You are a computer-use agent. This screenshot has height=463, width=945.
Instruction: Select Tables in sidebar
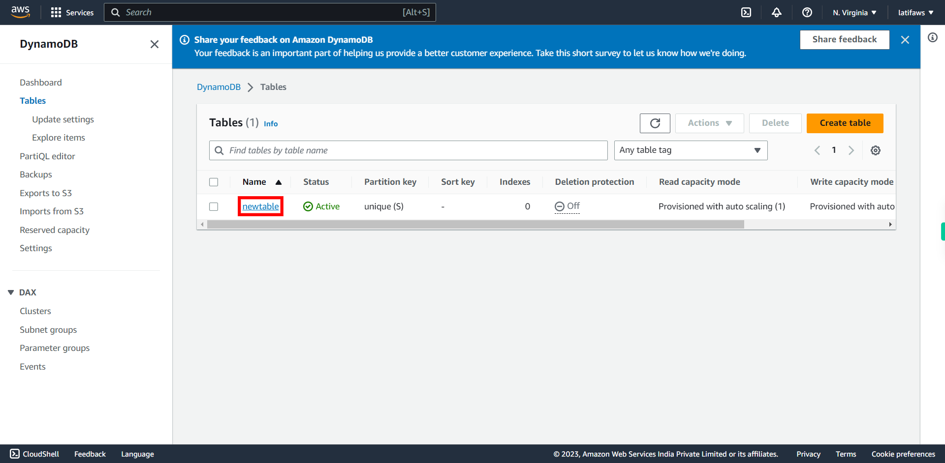click(32, 101)
